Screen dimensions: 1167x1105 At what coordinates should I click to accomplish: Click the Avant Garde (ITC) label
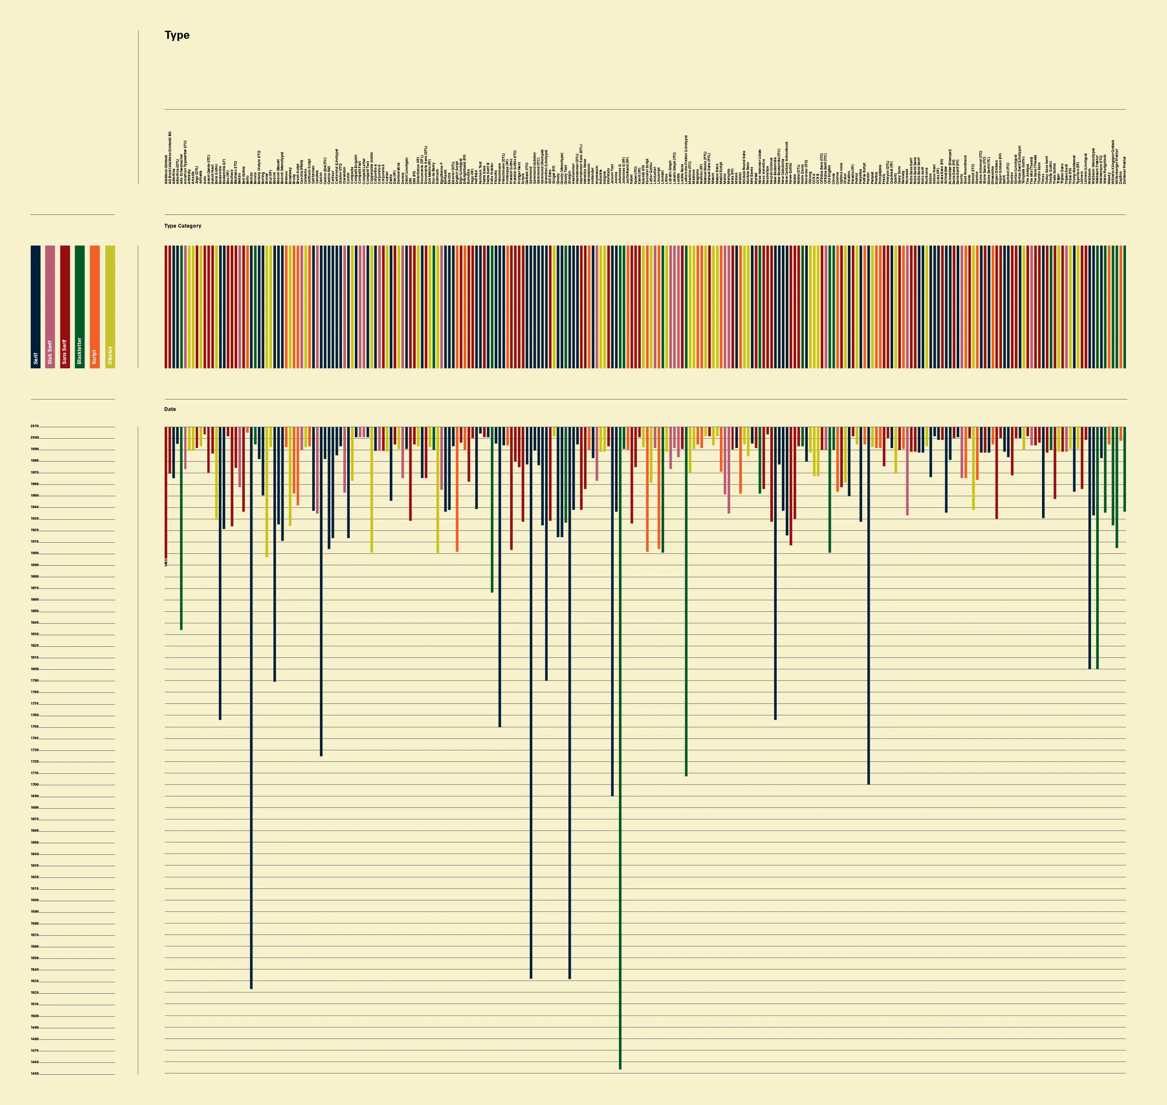(x=209, y=171)
